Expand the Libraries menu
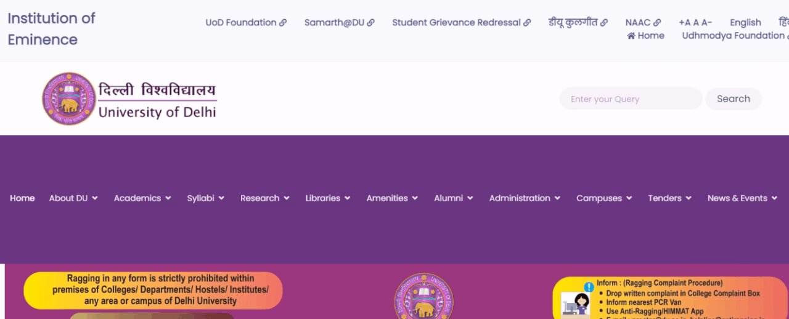 point(328,198)
